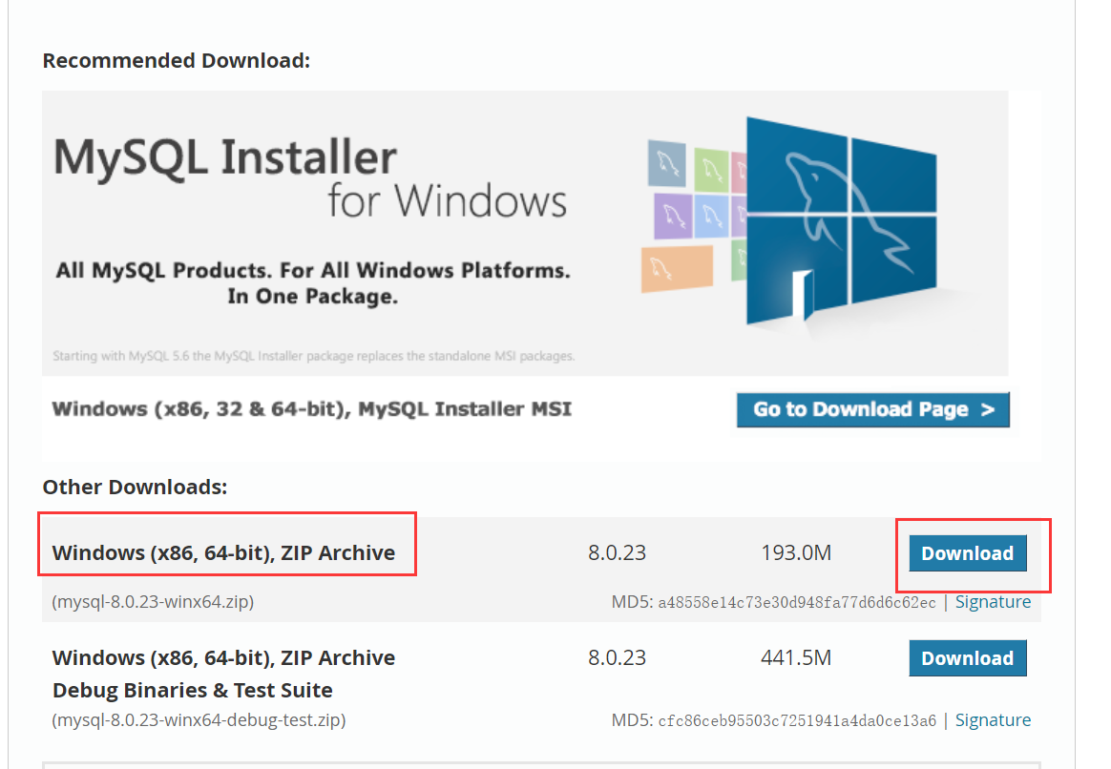The image size is (1111, 769).
Task: Select filename text (mysql-8.0.23-winx64-debug-test.zip)
Action: click(199, 720)
